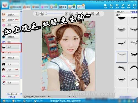This screenshot has width=138, height=103.
Task: Click the zoom slider handle above the canvas
Action: 46,14
